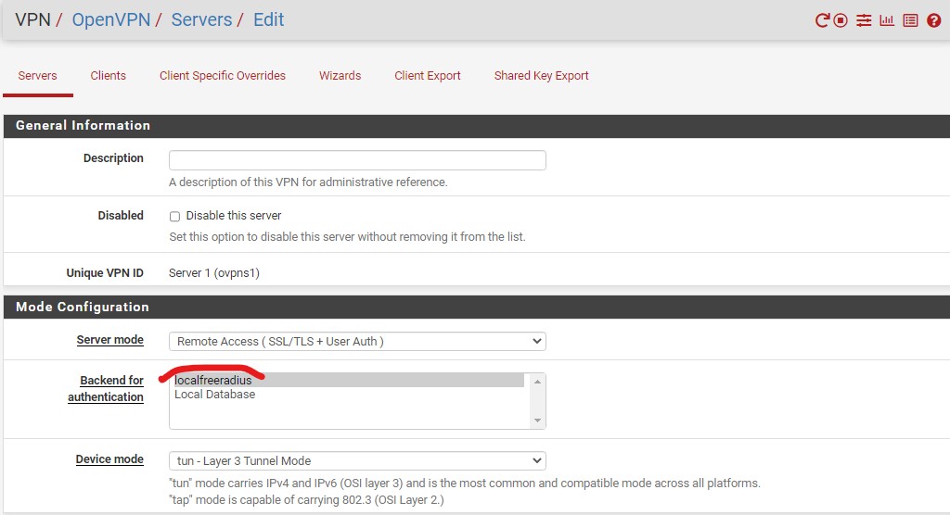950x515 pixels.
Task: Focus the Description text field
Action: point(357,160)
